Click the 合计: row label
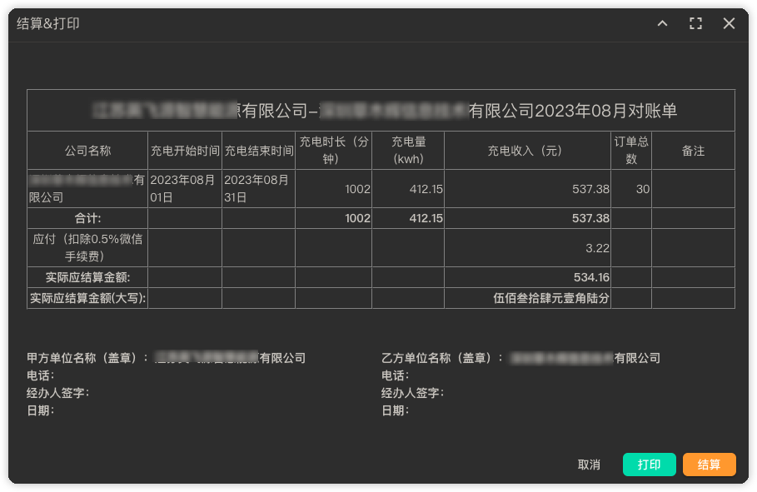 click(88, 218)
